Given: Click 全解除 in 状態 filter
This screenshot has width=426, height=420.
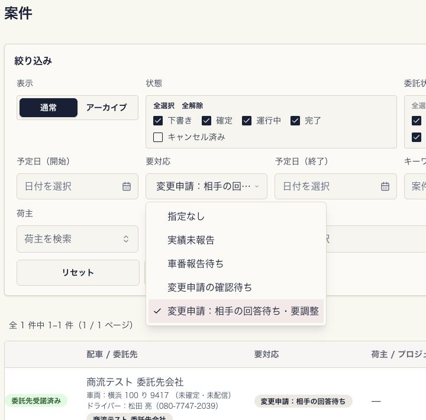Looking at the screenshot, I should click(x=192, y=106).
